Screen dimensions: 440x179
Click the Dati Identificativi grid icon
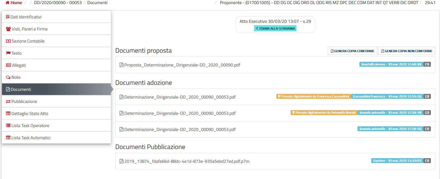[8, 17]
